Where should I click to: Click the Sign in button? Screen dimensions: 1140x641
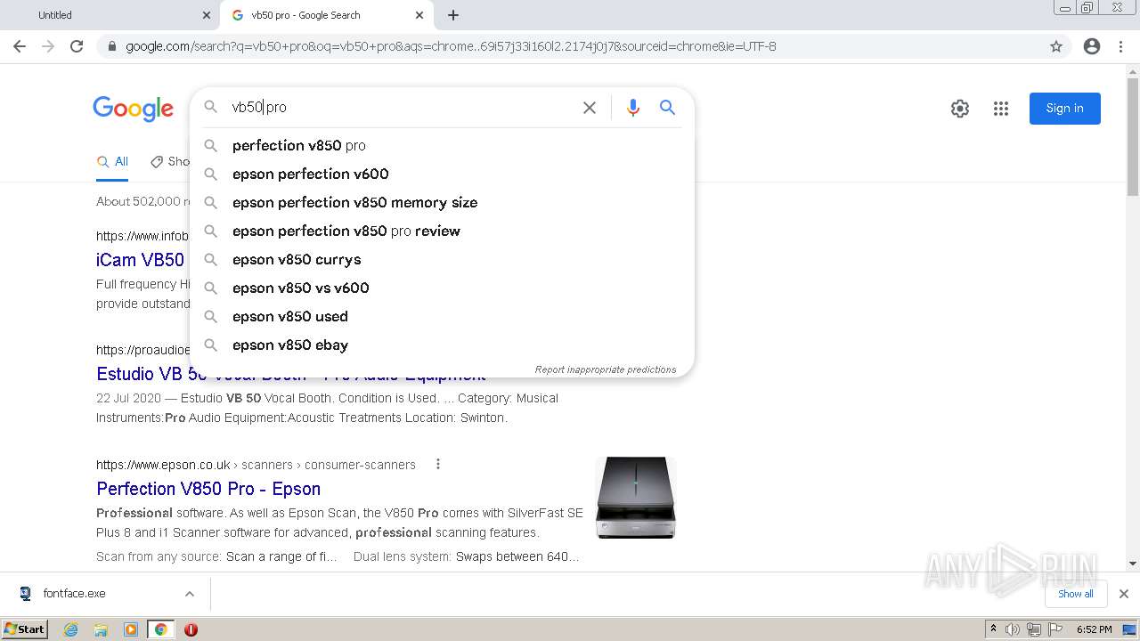[1065, 109]
